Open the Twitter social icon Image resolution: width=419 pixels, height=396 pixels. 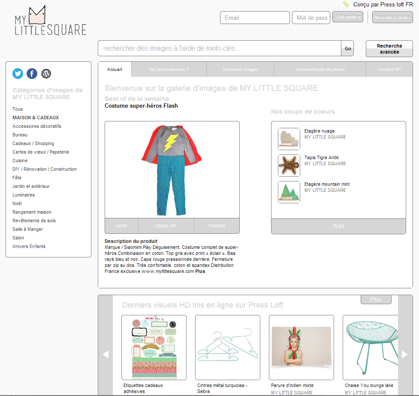[x=18, y=73]
